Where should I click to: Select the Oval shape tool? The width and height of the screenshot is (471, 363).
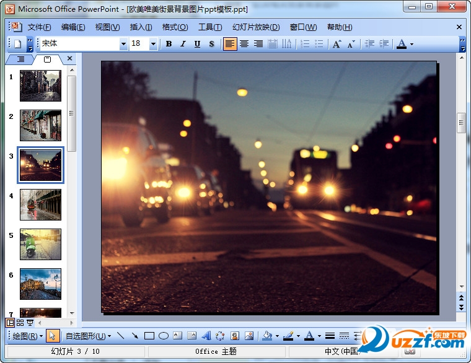point(163,336)
